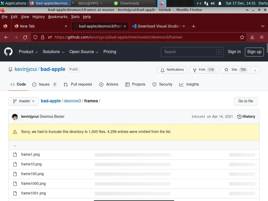268x201 pixels.
Task: Open frame10.png file
Action: 31,164
